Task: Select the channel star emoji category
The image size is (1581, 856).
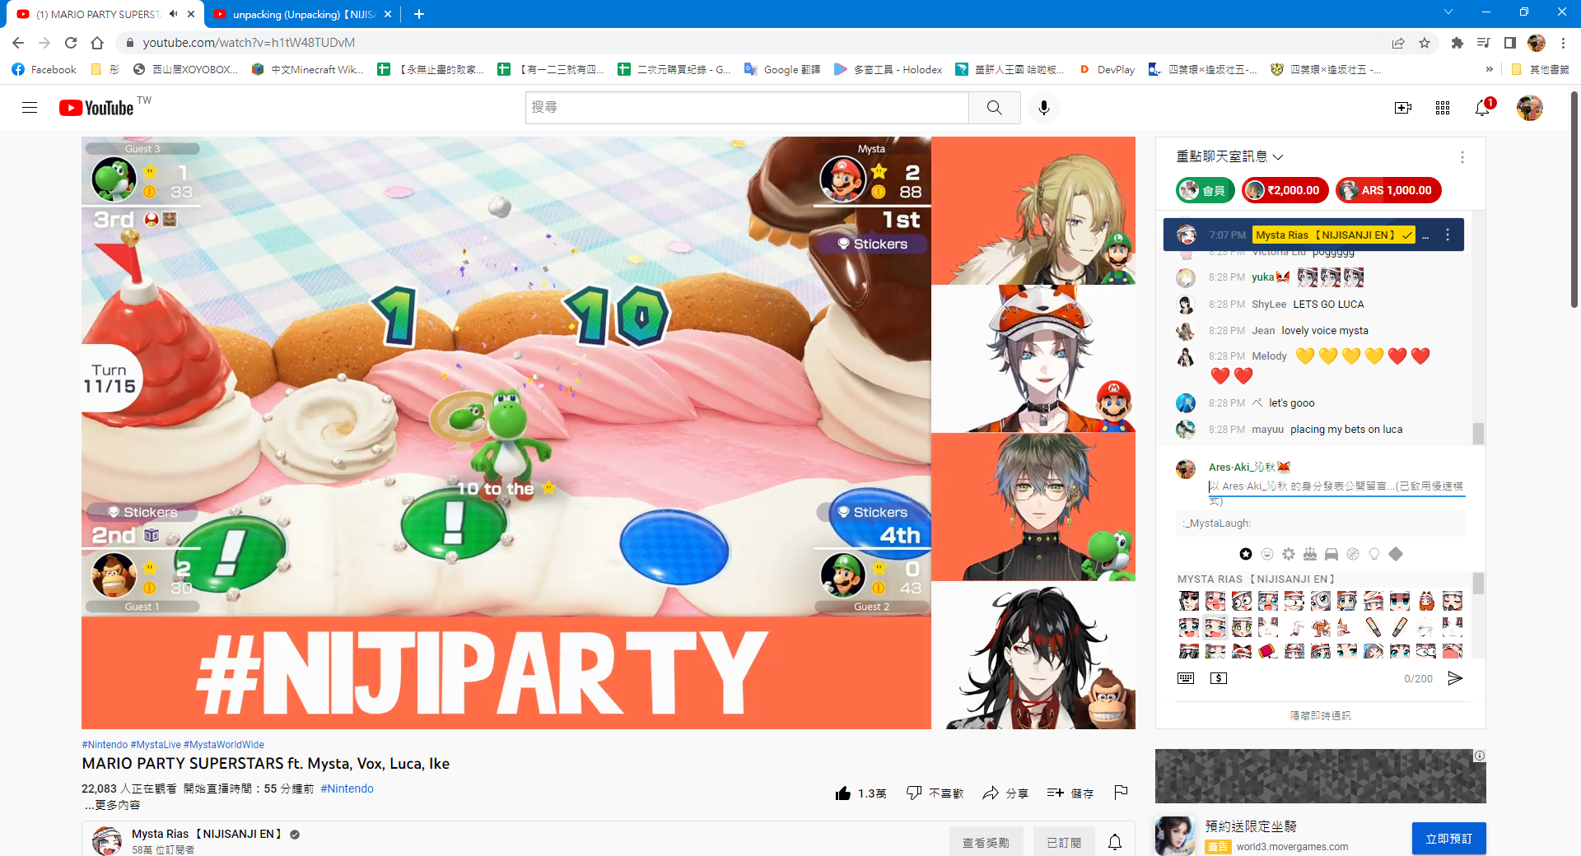Action: tap(1246, 554)
